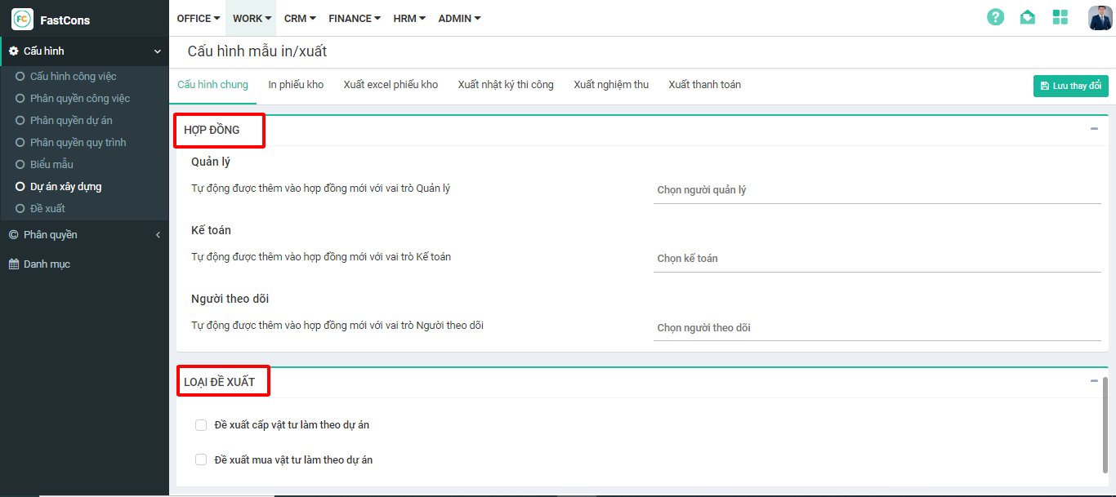Click the user profile avatar
Screen dimensions: 1116x497
(x=1100, y=18)
